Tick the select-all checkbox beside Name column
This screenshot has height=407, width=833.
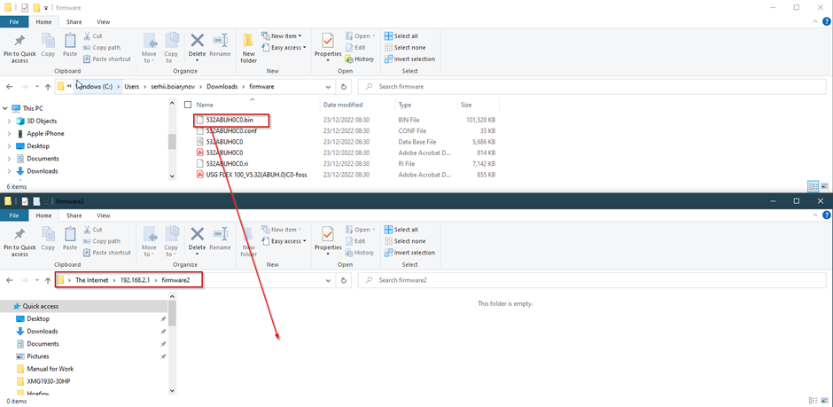tap(187, 105)
